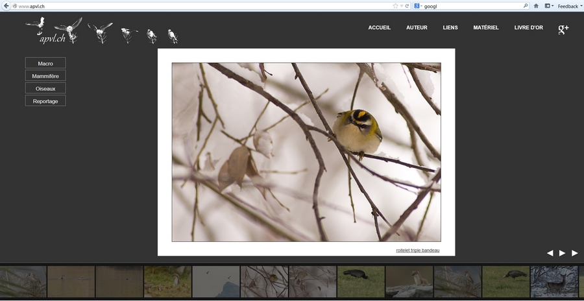Open the search engine selector dropdown
This screenshot has height=301, width=584.
click(419, 6)
